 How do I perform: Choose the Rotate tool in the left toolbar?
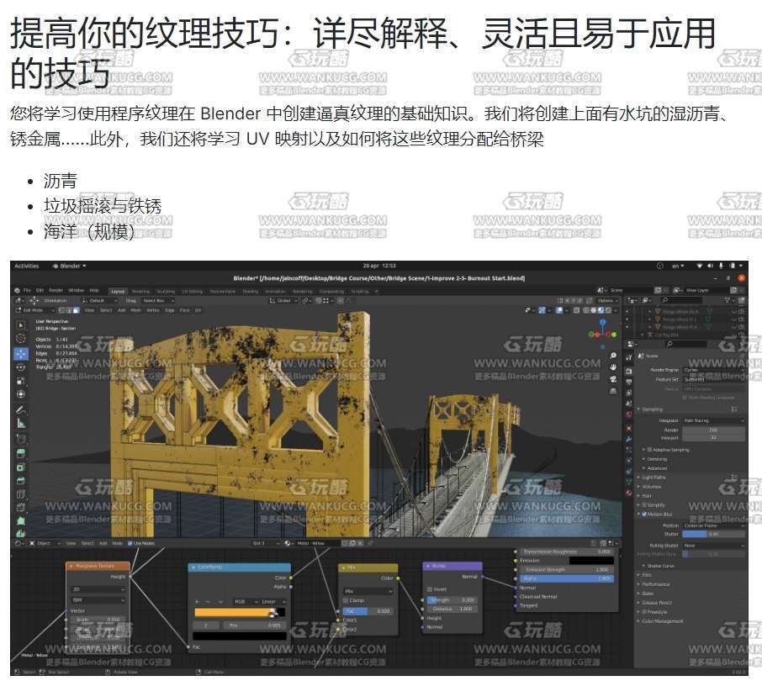[x=20, y=367]
